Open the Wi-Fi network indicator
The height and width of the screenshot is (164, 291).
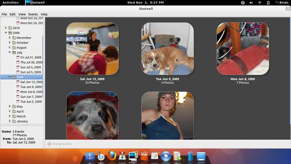260,3
